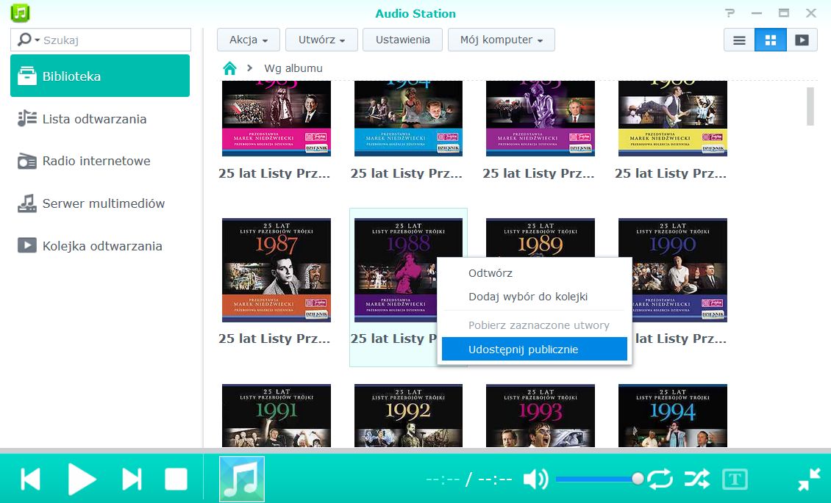Select the 1993 album cover
The width and height of the screenshot is (831, 503).
point(540,416)
